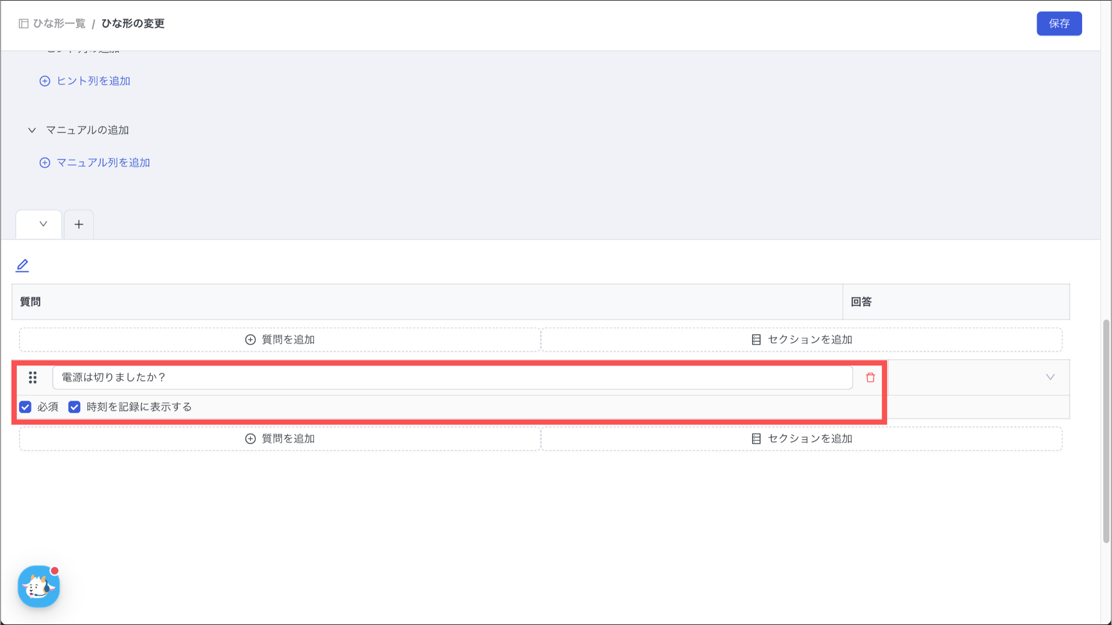Image resolution: width=1112 pixels, height=625 pixels.
Task: Click the pencil edit icon above table
Action: 22,265
